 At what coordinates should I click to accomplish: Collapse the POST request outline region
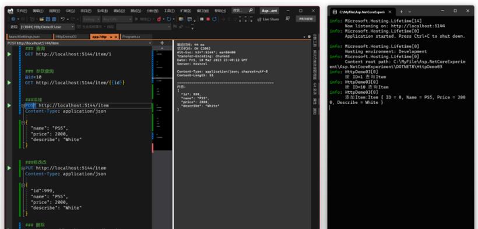[23, 106]
